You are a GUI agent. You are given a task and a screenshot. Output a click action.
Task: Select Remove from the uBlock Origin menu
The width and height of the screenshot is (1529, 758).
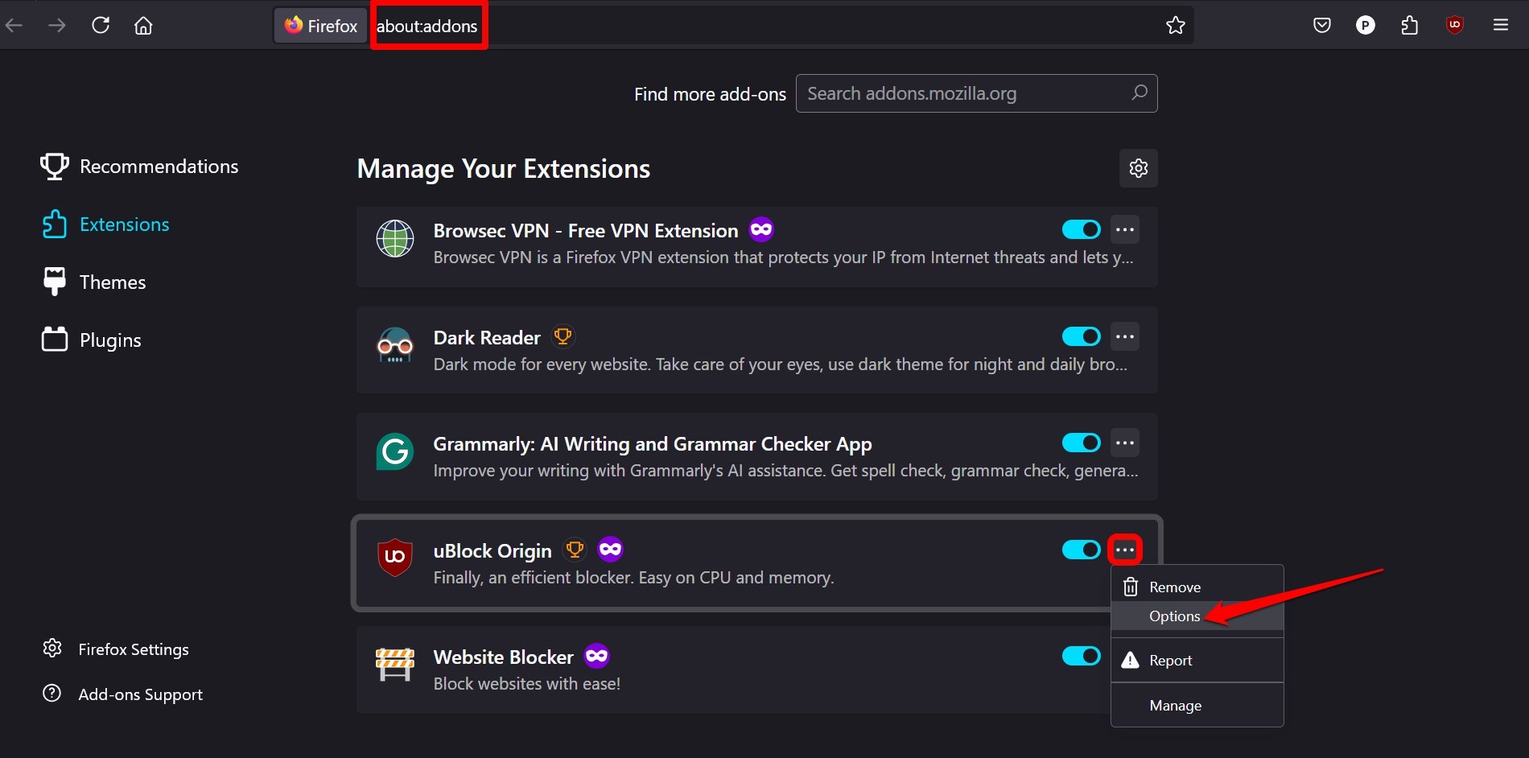(x=1197, y=587)
